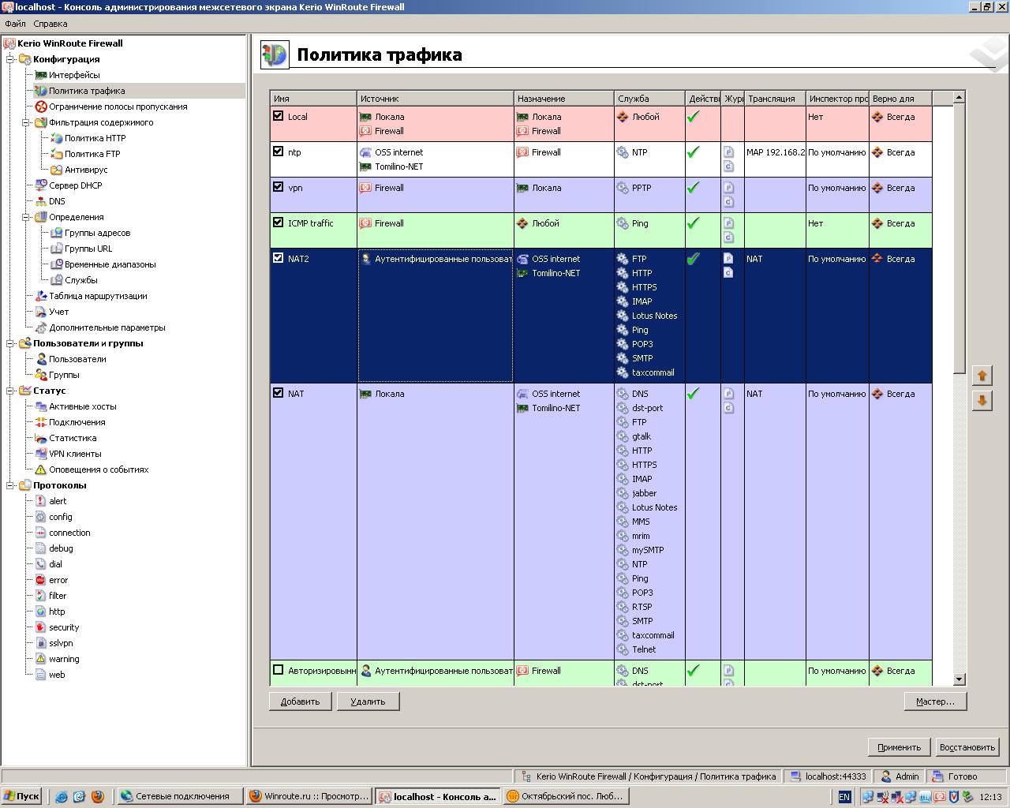1010x808 pixels.
Task: Collapse the Протоколы tree node
Action: tap(11, 485)
